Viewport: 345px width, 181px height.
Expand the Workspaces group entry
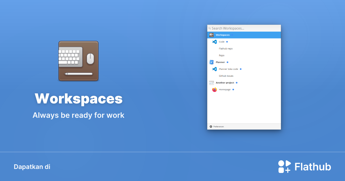(223, 35)
